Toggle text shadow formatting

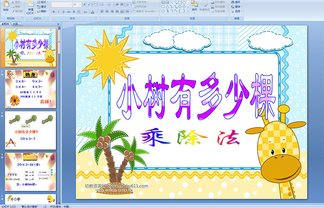pos(74,12)
